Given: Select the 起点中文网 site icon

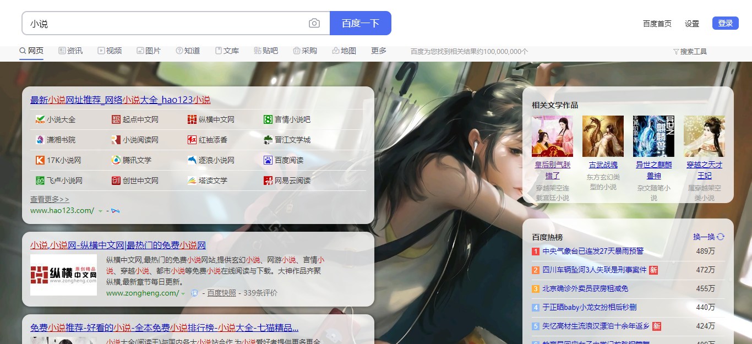Looking at the screenshot, I should [x=115, y=119].
